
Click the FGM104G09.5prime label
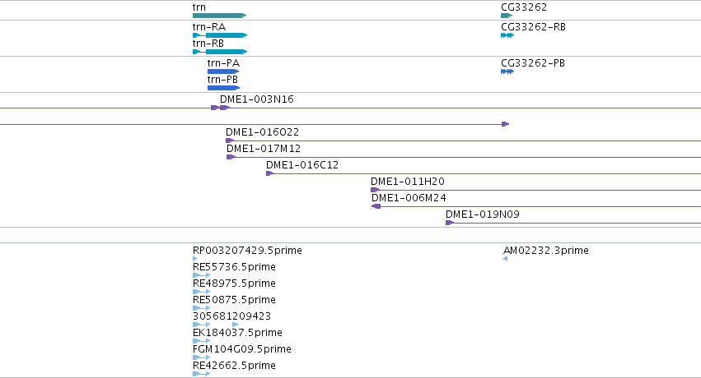(x=242, y=349)
